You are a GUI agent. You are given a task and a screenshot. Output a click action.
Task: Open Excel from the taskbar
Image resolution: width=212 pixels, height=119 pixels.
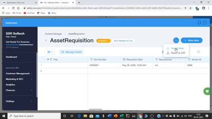point(122,116)
